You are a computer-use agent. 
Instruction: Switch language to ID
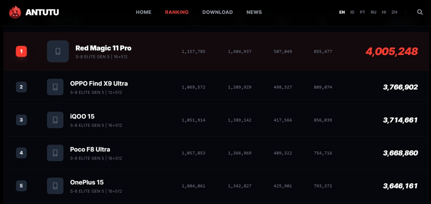[x=352, y=13]
